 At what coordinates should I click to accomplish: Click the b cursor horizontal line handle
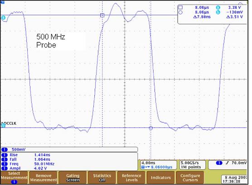(3, 126)
